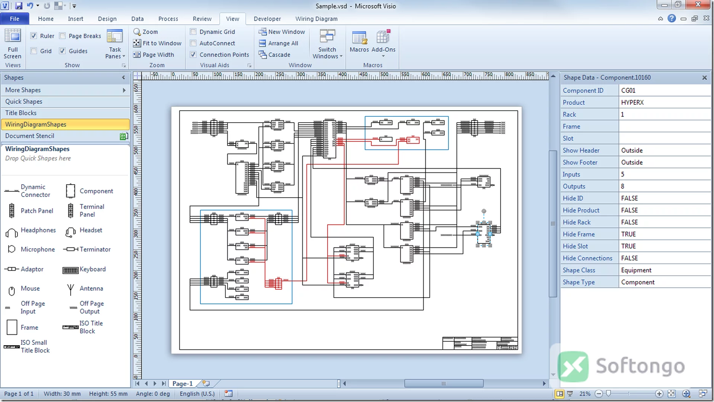Enable the Page Breaks checkbox
The height and width of the screenshot is (402, 714).
(62, 36)
